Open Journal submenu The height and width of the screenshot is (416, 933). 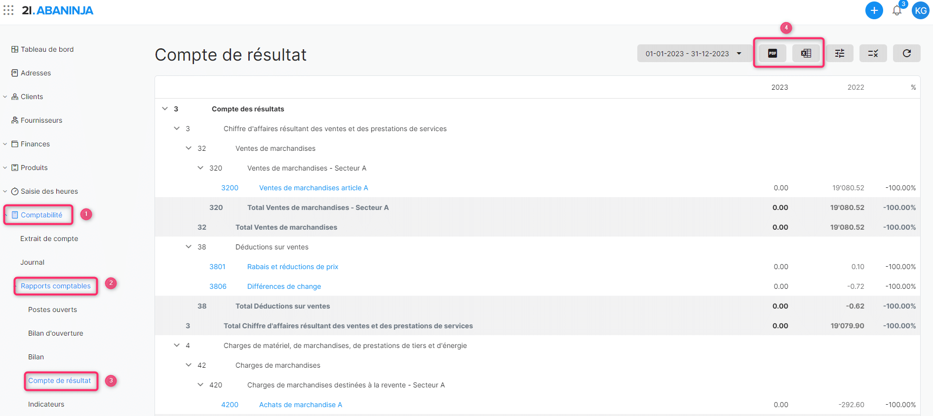[32, 262]
